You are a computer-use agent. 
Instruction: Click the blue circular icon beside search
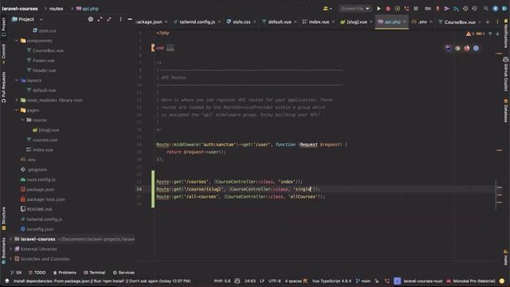coord(495,9)
